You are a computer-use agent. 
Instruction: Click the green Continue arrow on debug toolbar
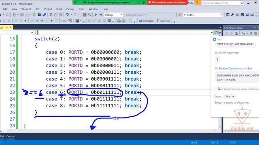25,21
